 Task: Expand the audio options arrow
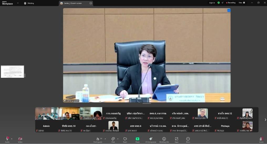12,139
